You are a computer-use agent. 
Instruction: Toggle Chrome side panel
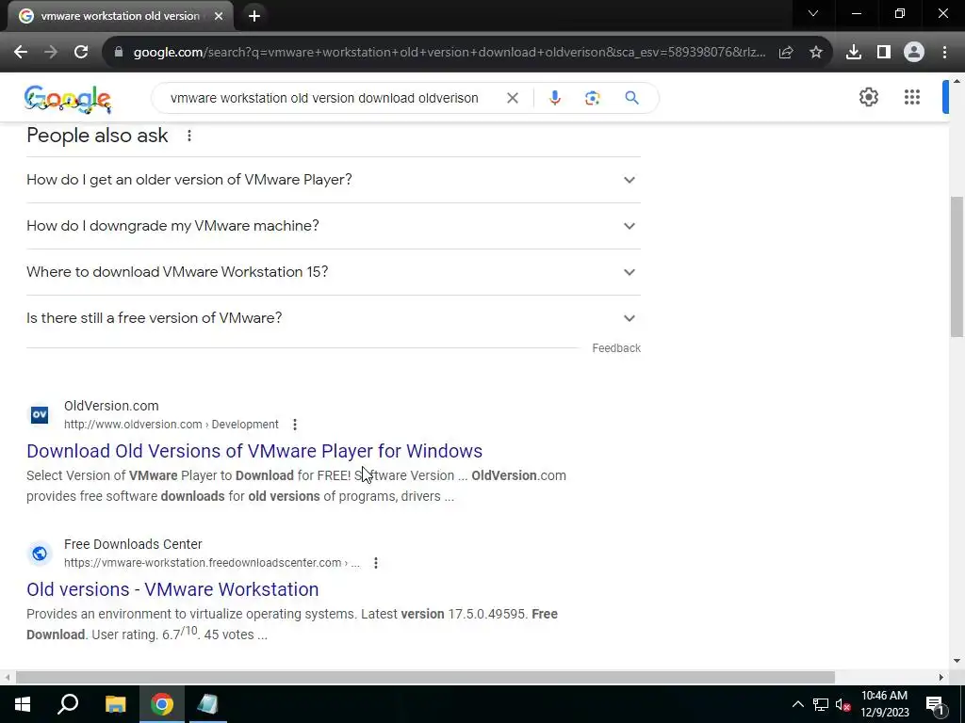[x=884, y=53]
